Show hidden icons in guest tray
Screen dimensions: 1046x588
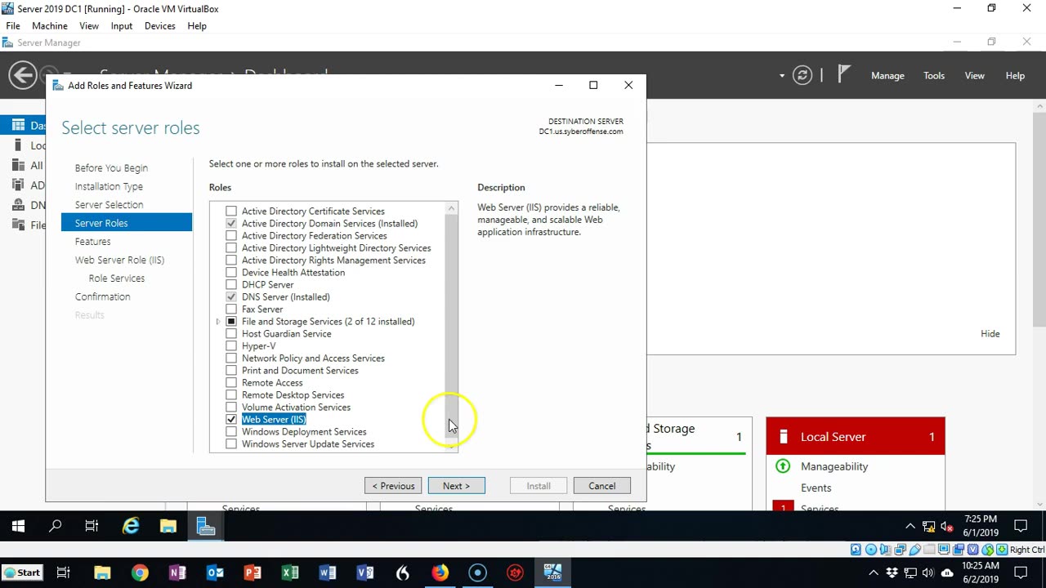pyautogui.click(x=910, y=527)
